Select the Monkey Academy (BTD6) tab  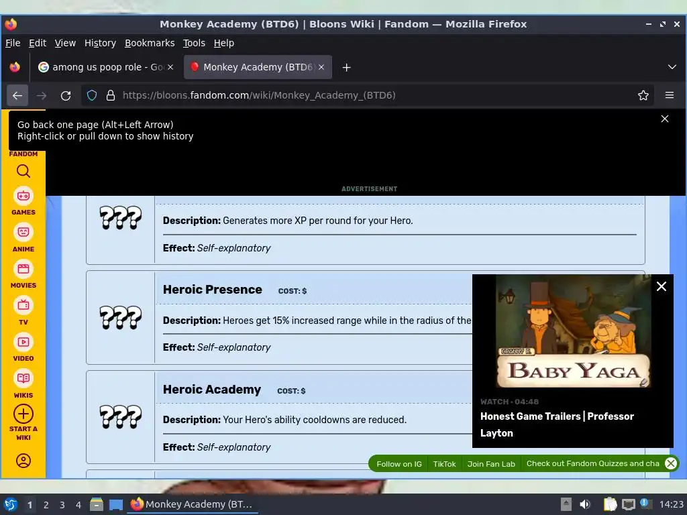[258, 67]
